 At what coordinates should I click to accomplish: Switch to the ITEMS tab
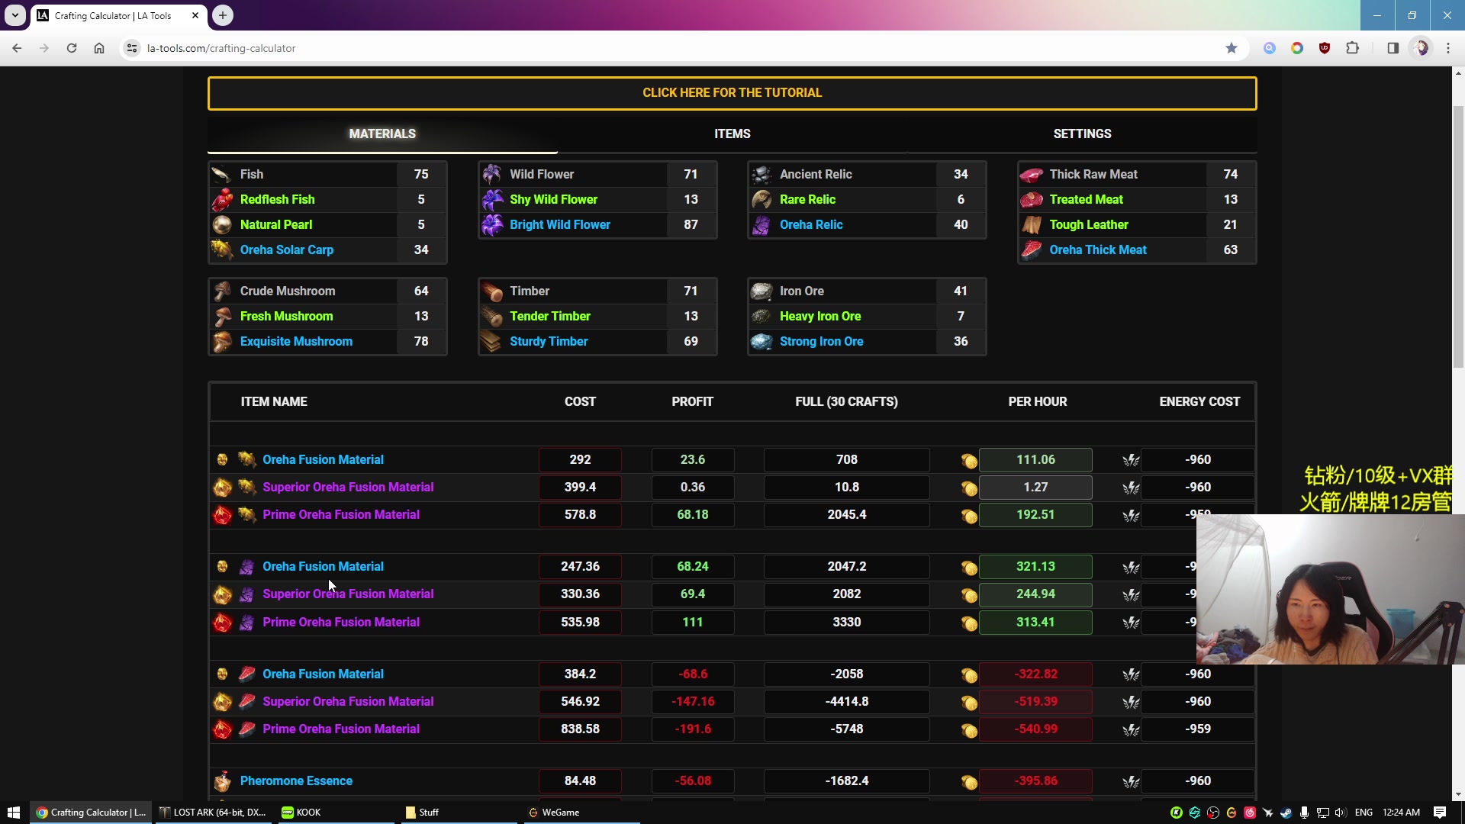coord(732,134)
